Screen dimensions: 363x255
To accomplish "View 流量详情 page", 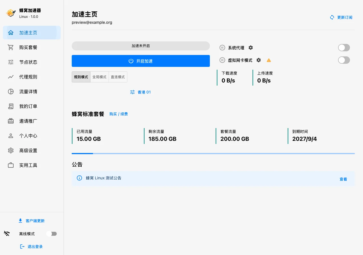I will click(32, 92).
